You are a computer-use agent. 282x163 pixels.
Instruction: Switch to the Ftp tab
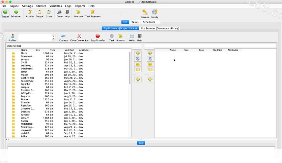click(x=125, y=22)
